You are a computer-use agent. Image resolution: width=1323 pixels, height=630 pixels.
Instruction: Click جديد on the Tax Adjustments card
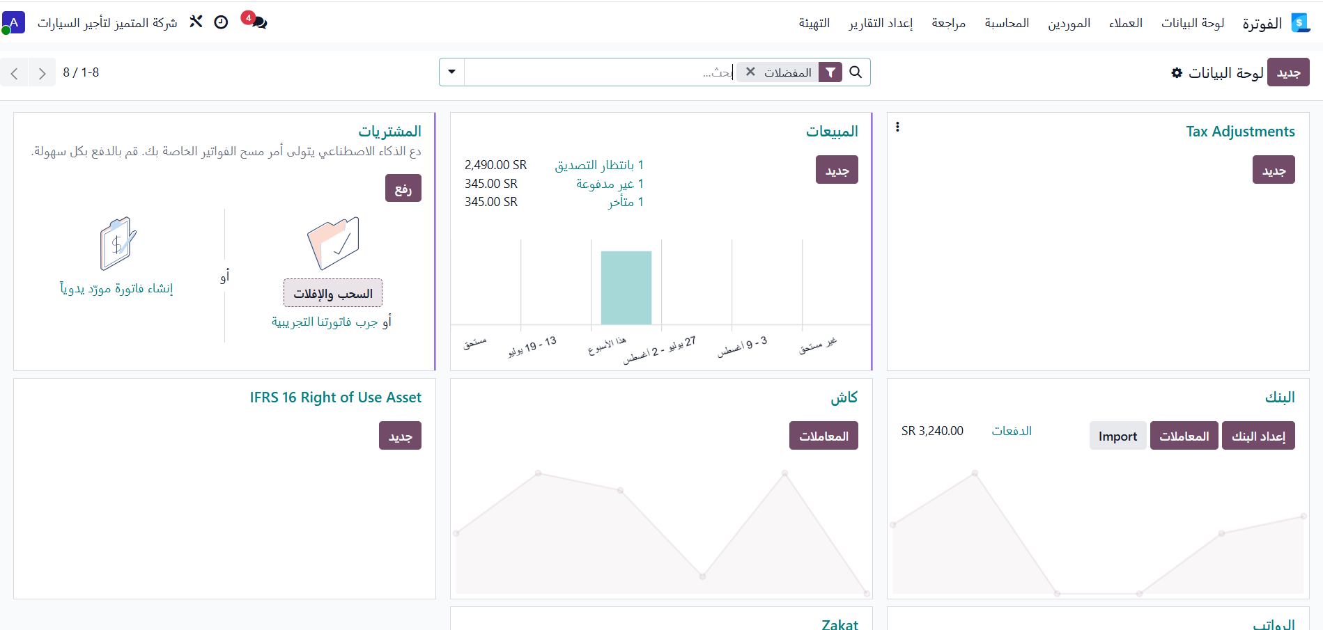(x=1274, y=170)
